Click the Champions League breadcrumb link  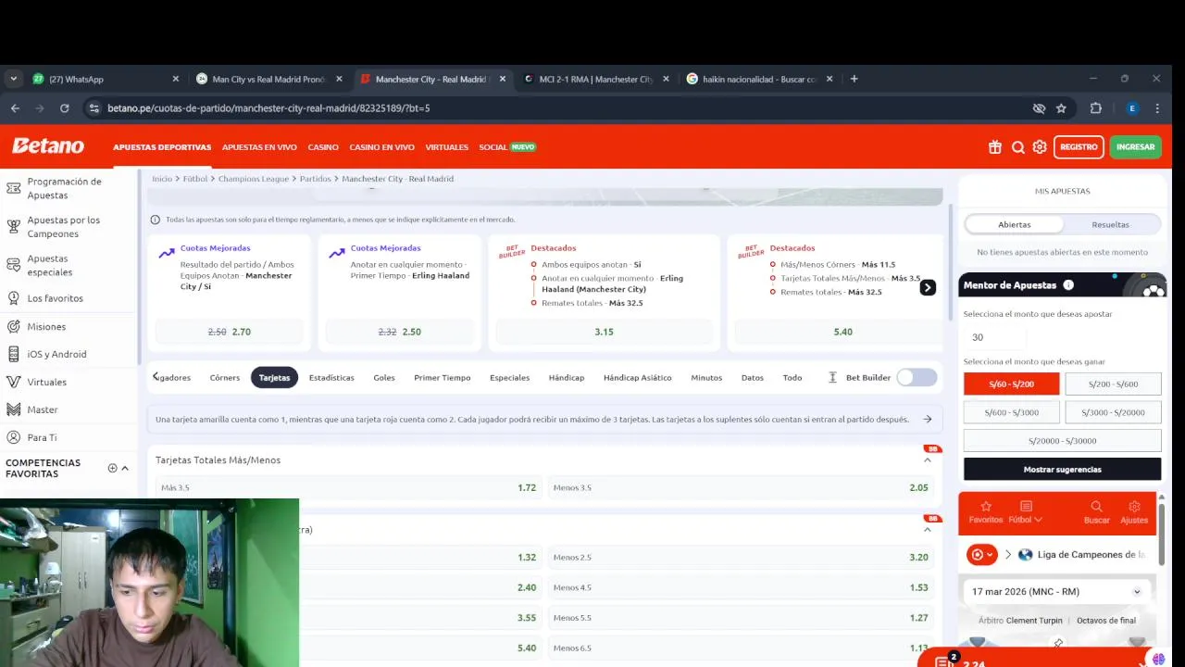(254, 179)
